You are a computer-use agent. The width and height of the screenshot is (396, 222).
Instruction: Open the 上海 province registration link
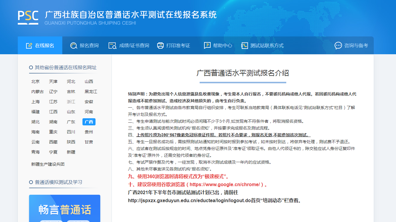click(x=35, y=102)
